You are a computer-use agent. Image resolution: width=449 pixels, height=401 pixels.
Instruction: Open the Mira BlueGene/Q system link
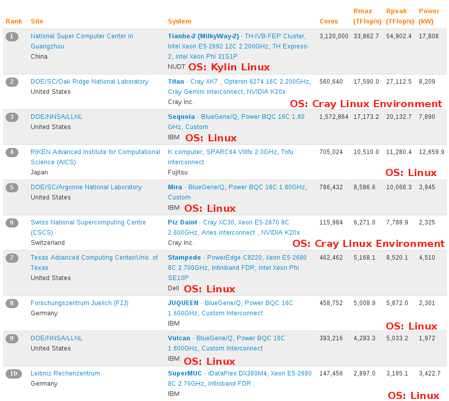point(237,192)
